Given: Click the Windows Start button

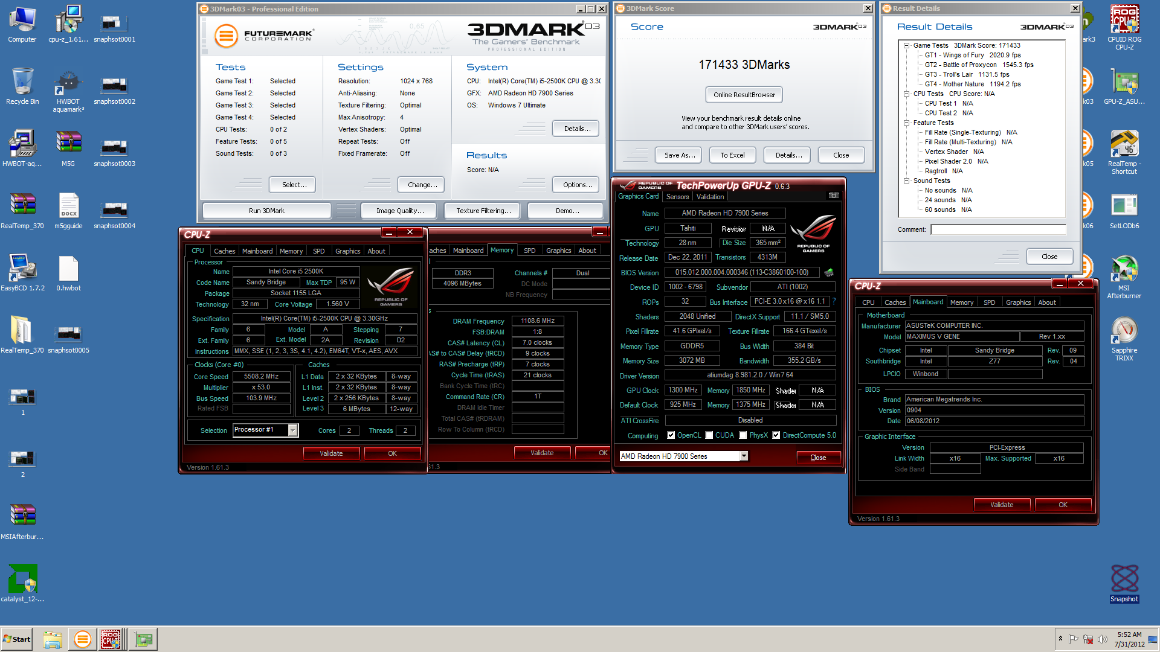Looking at the screenshot, I should [17, 639].
